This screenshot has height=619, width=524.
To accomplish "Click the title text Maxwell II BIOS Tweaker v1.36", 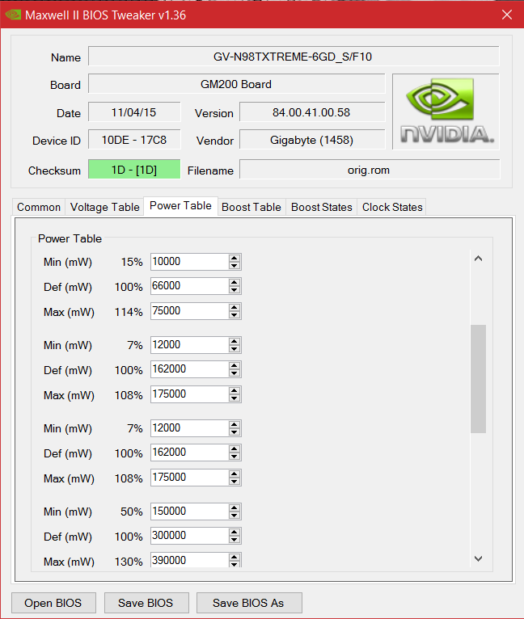I will (x=105, y=15).
